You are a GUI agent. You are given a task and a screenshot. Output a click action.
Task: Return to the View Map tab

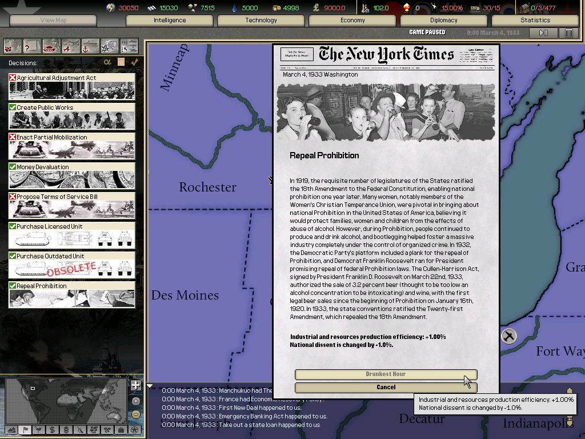[x=53, y=20]
